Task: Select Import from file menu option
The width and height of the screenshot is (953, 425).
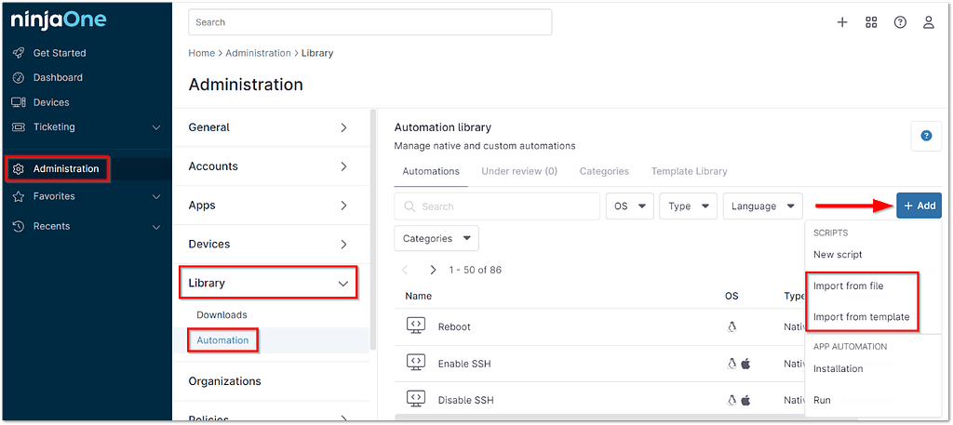Action: 848,286
